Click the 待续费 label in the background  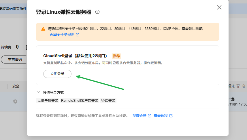click(x=6, y=47)
